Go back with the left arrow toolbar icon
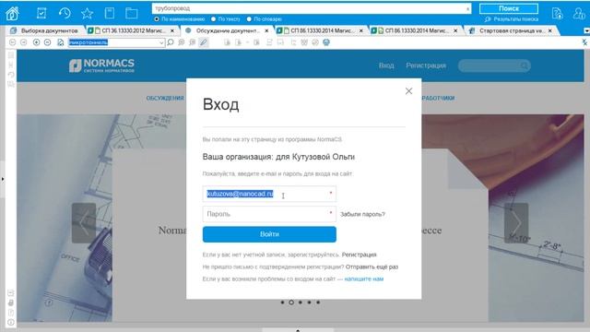 [12, 42]
